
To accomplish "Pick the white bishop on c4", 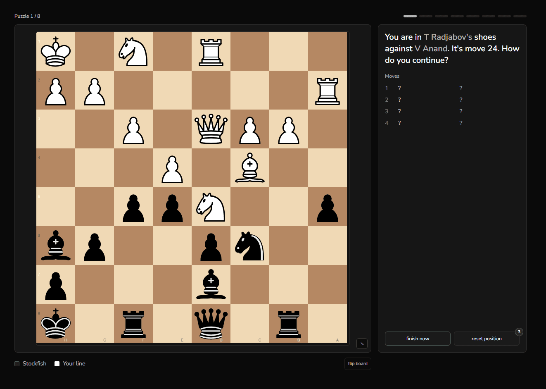I will click(x=250, y=168).
